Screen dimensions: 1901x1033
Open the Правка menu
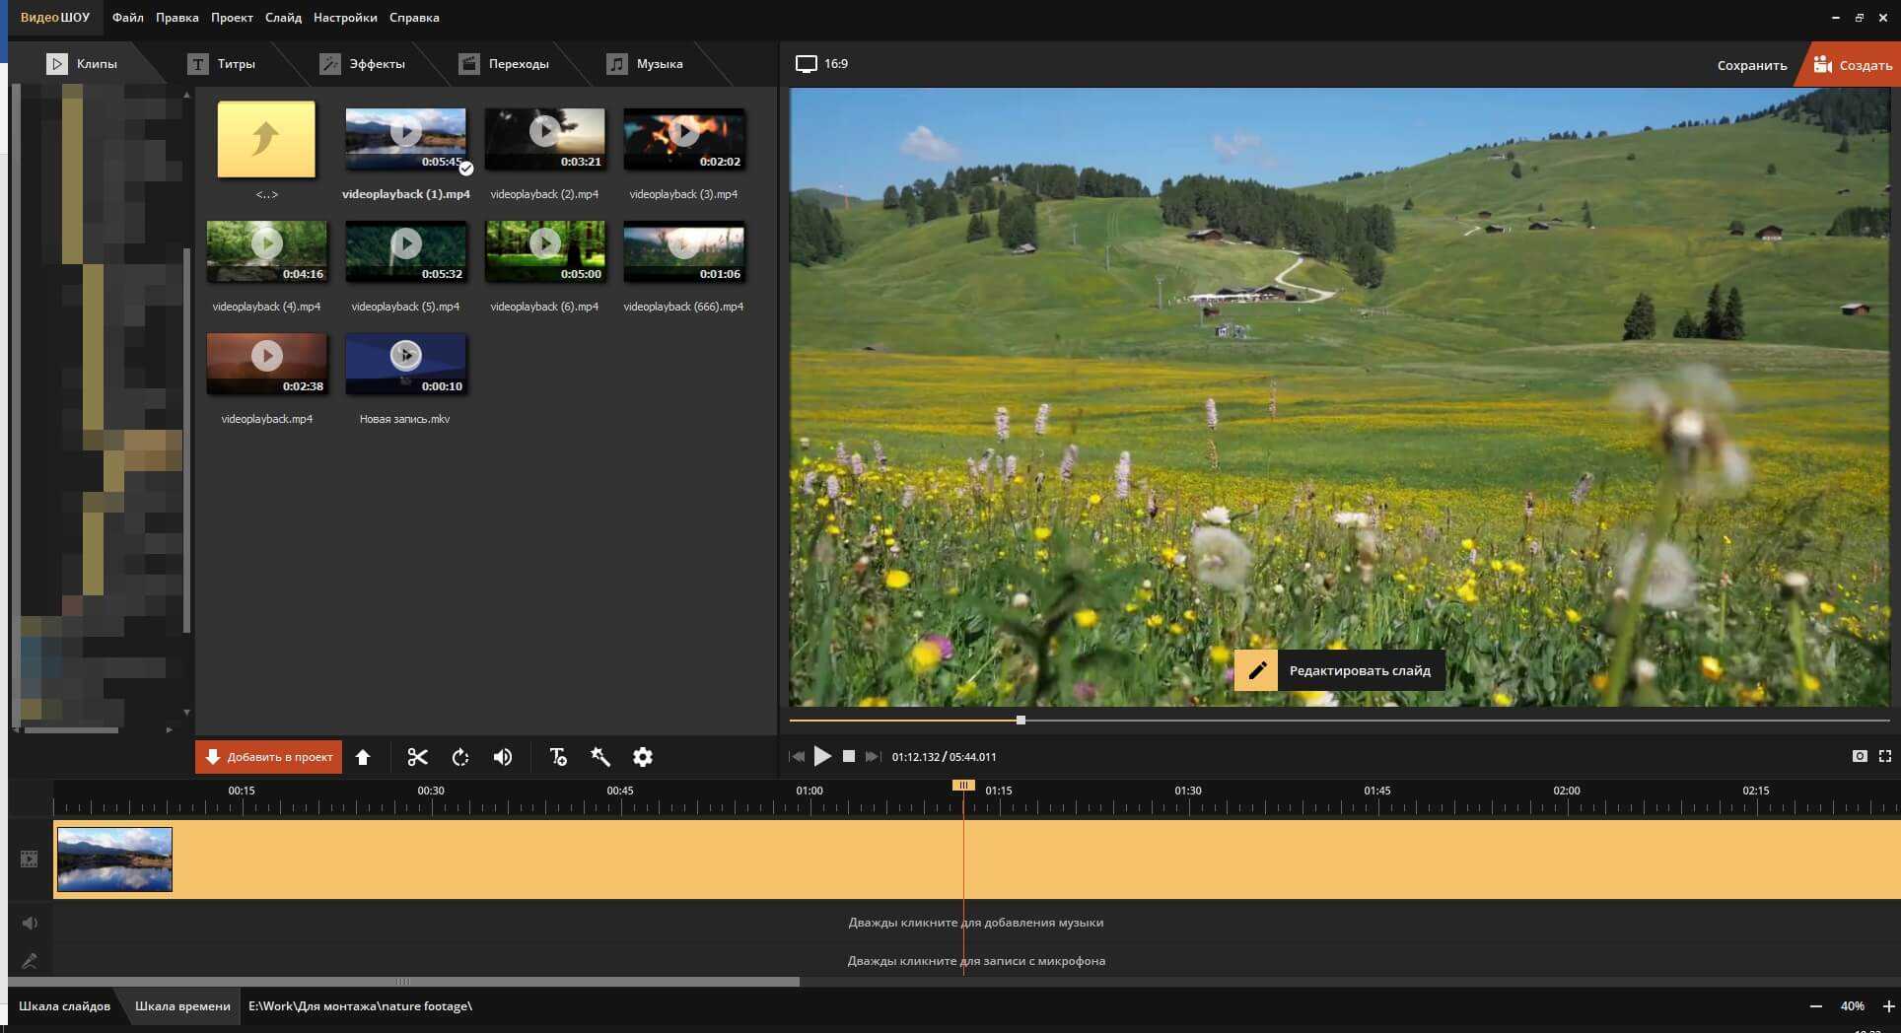[x=176, y=18]
